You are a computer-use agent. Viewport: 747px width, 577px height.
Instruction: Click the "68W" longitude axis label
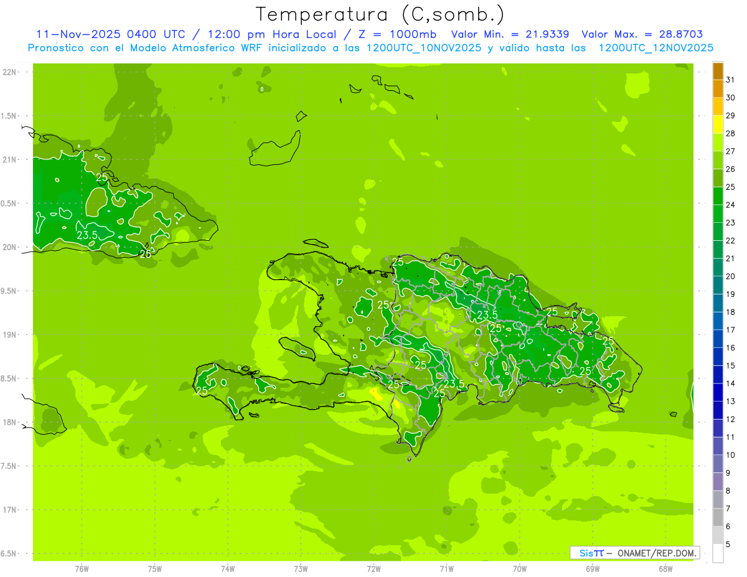pos(665,568)
